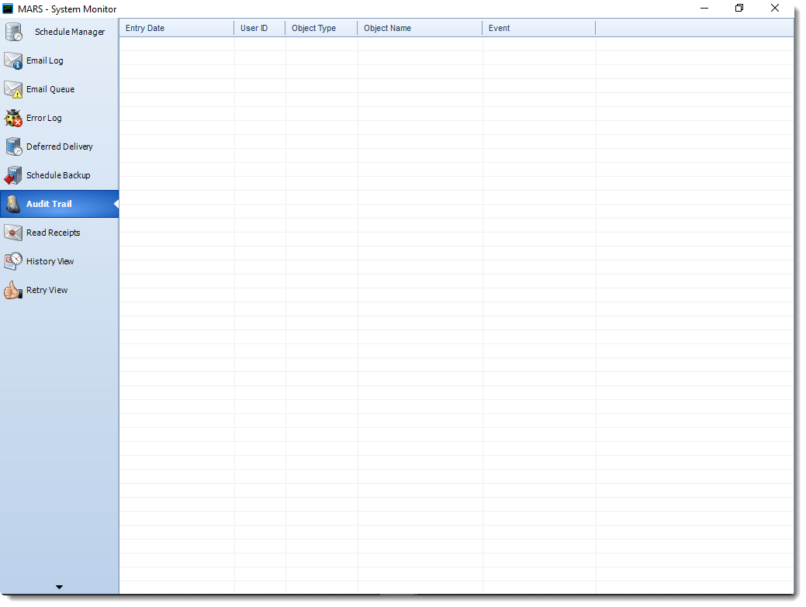
Task: Click the Schedule Manager database icon
Action: coord(14,32)
